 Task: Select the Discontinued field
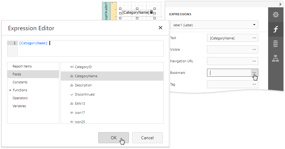click(84, 94)
